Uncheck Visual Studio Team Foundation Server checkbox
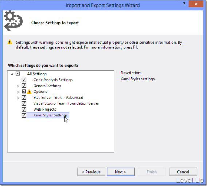 tap(24, 103)
